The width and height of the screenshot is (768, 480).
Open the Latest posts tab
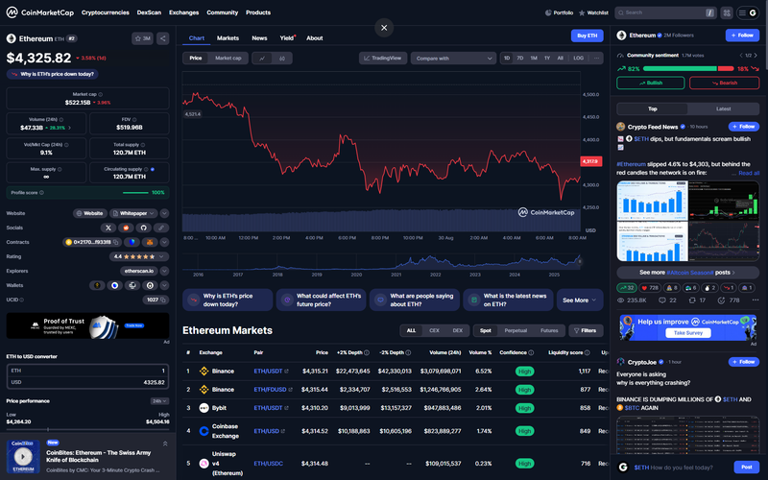coord(723,108)
